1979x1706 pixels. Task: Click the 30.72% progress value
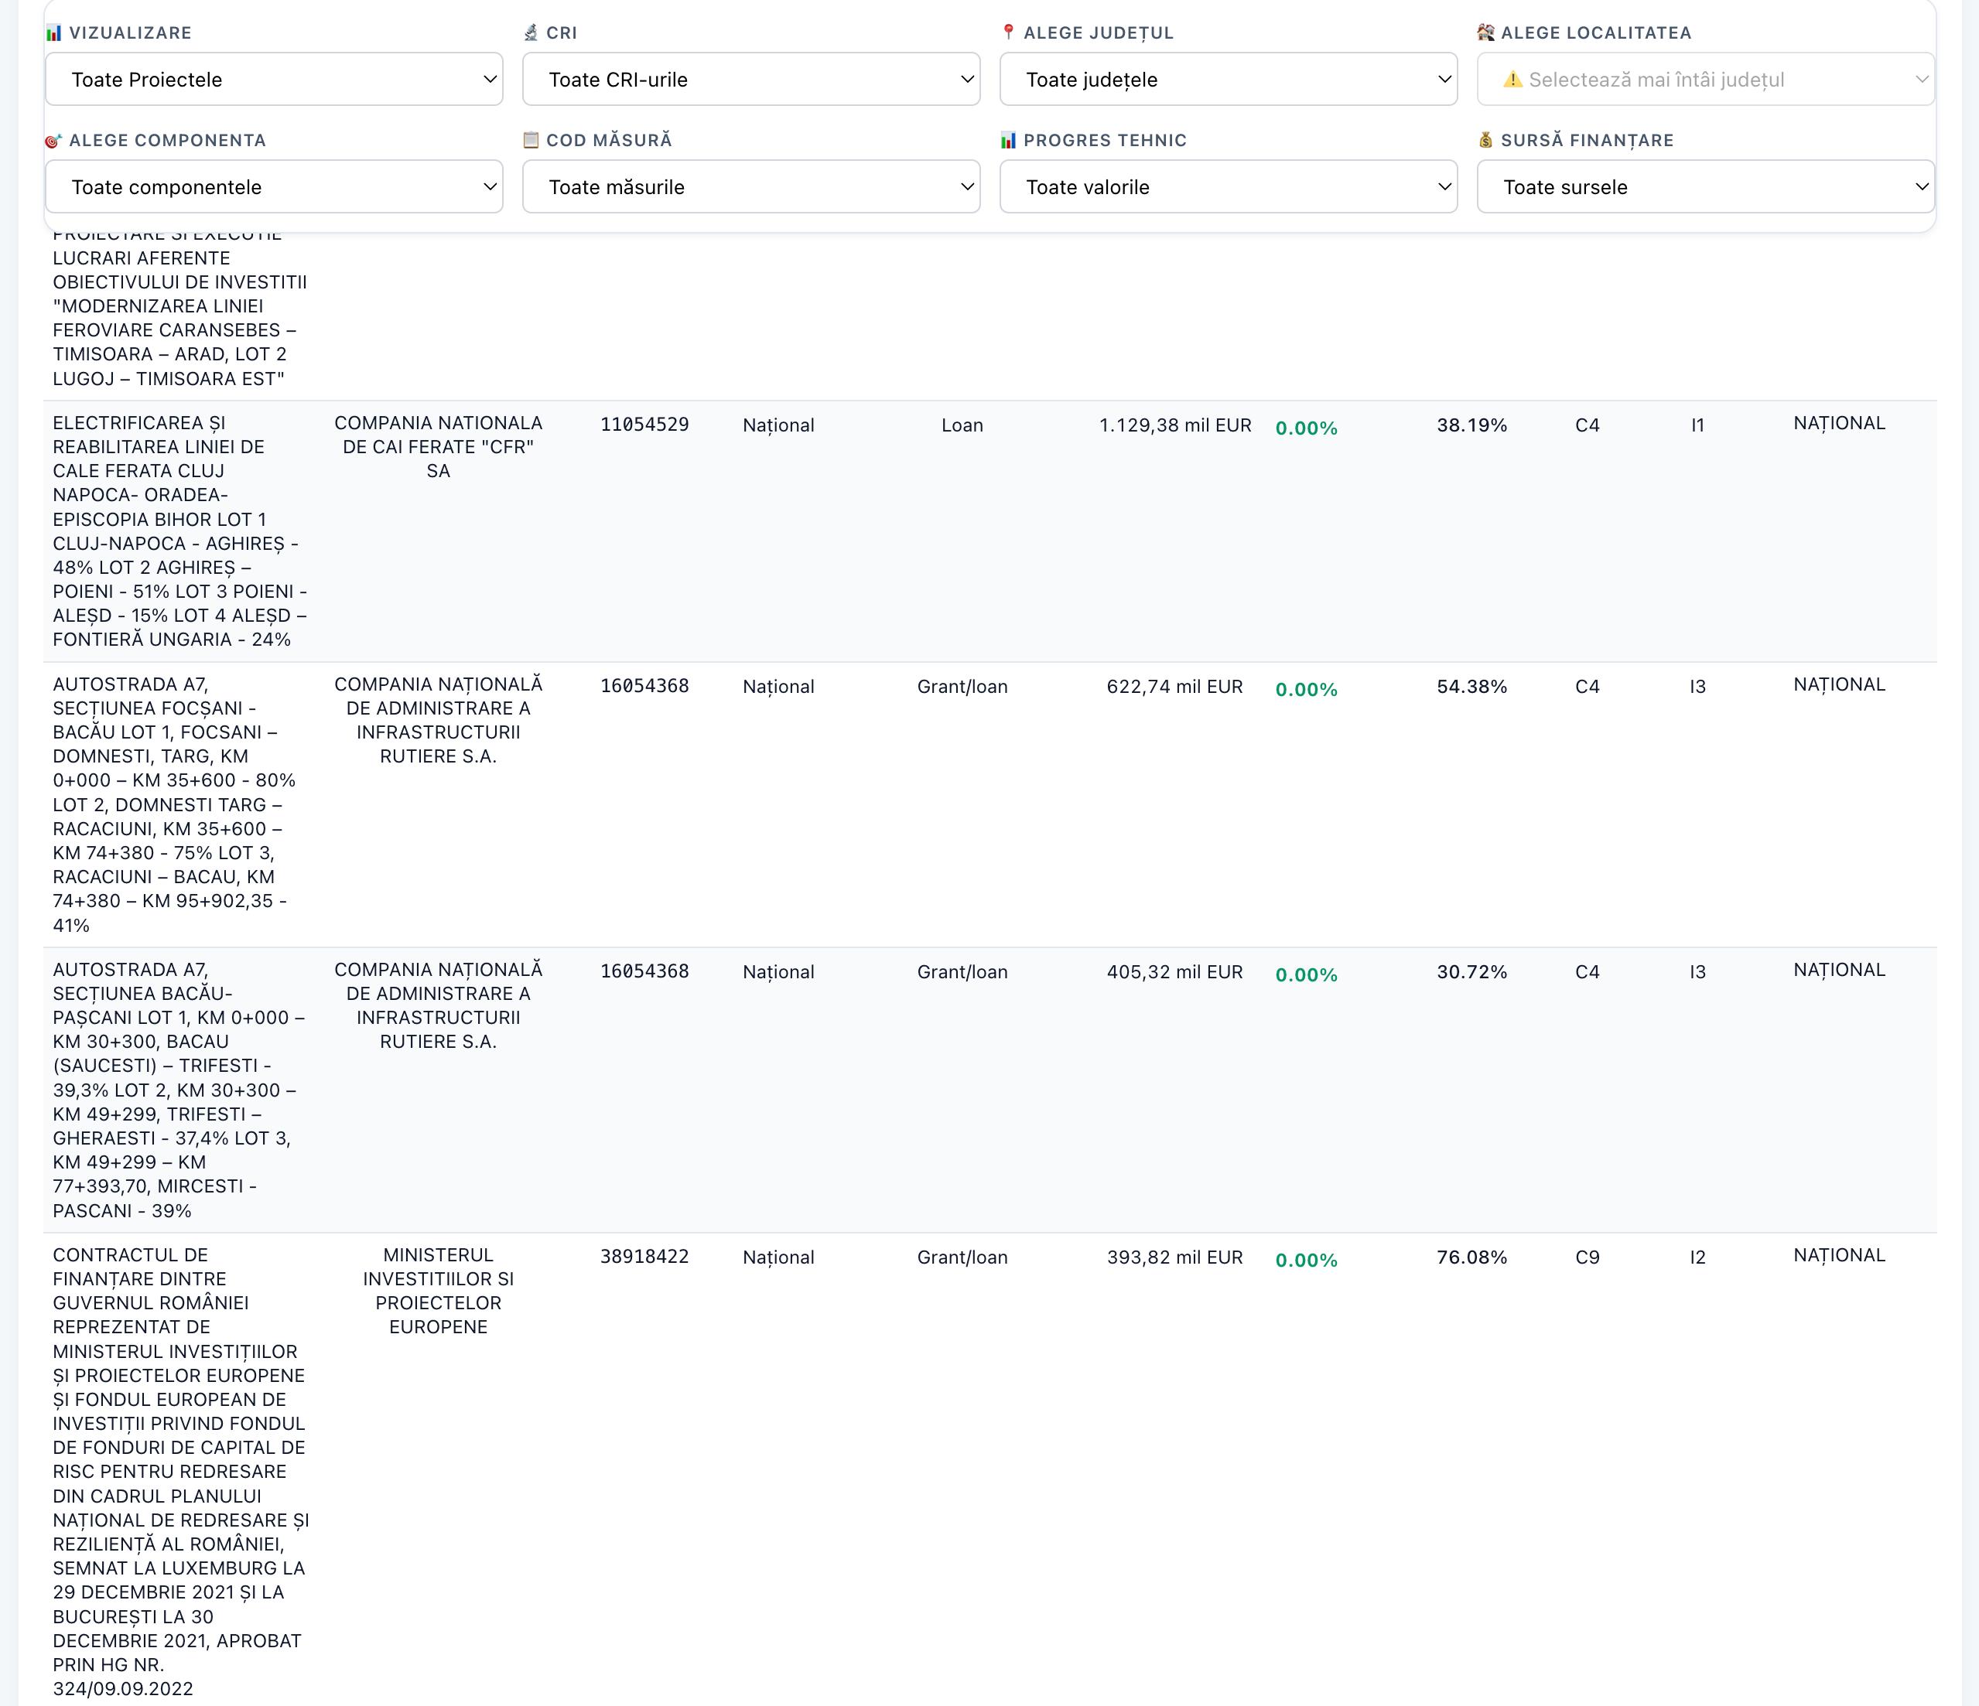click(x=1471, y=972)
